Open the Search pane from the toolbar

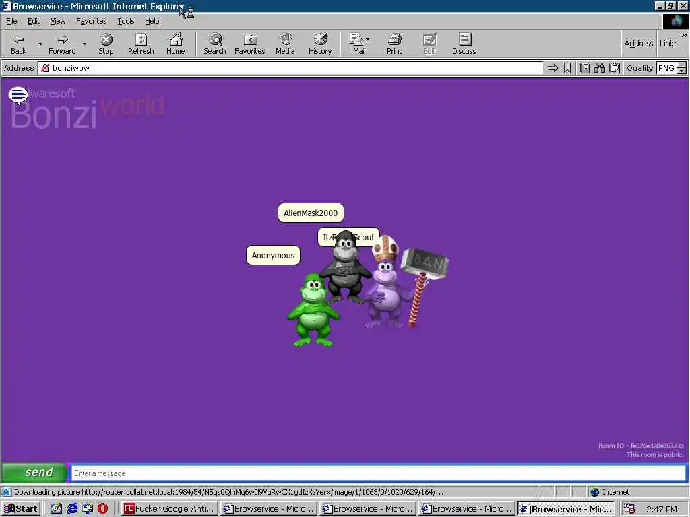click(215, 44)
